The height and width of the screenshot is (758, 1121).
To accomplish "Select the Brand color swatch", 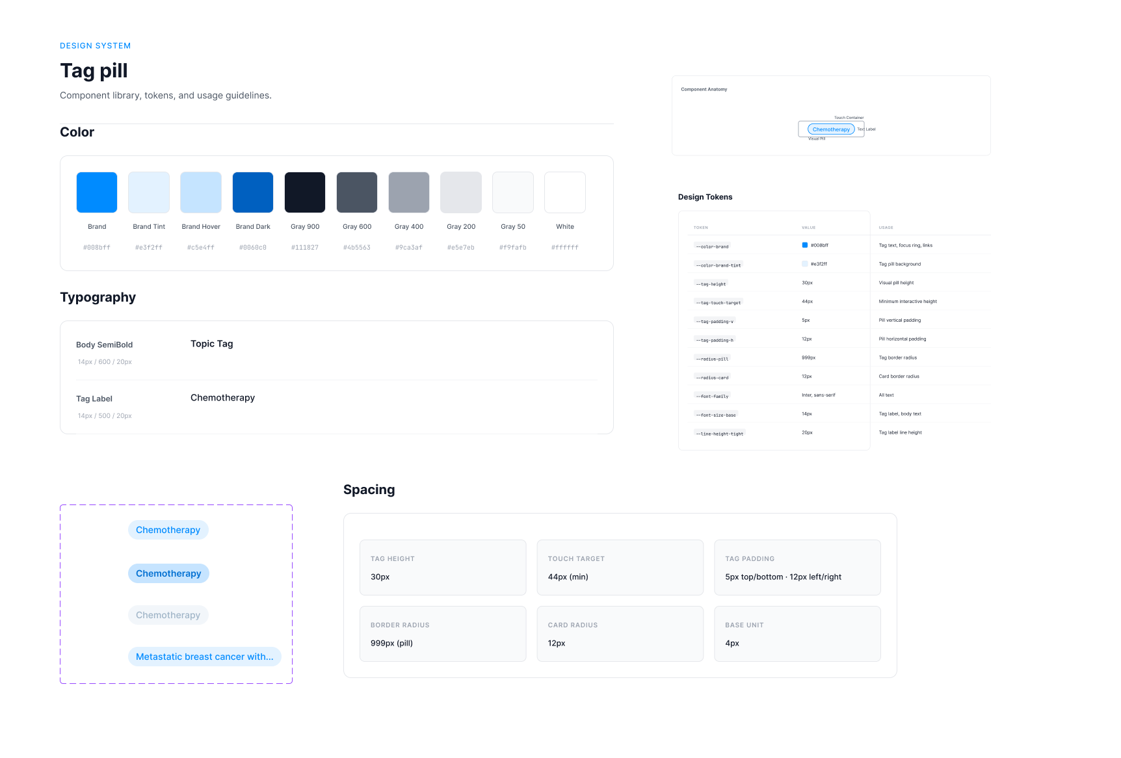I will click(x=97, y=192).
